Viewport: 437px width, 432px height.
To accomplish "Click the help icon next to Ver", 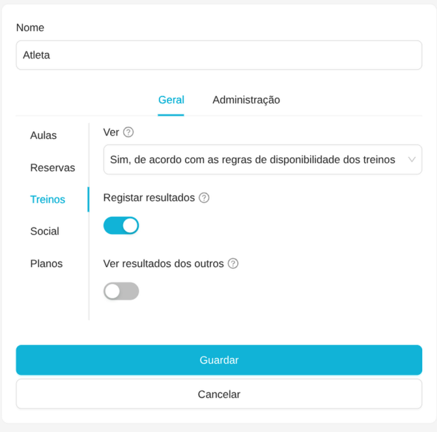I will pos(128,132).
